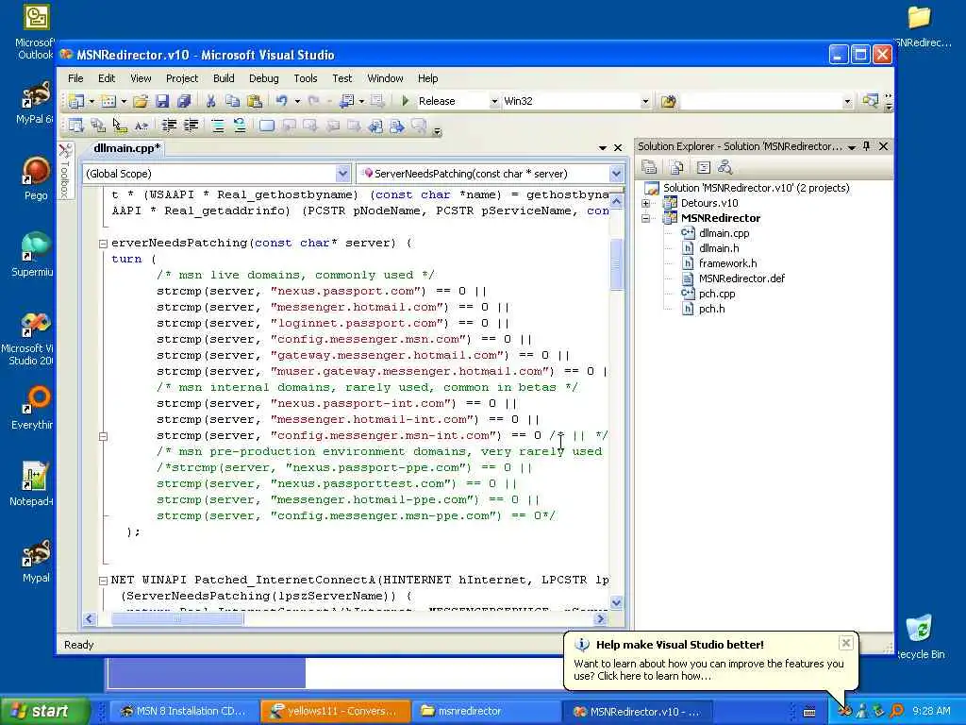Open the Win32 platform dropdown

(x=645, y=101)
